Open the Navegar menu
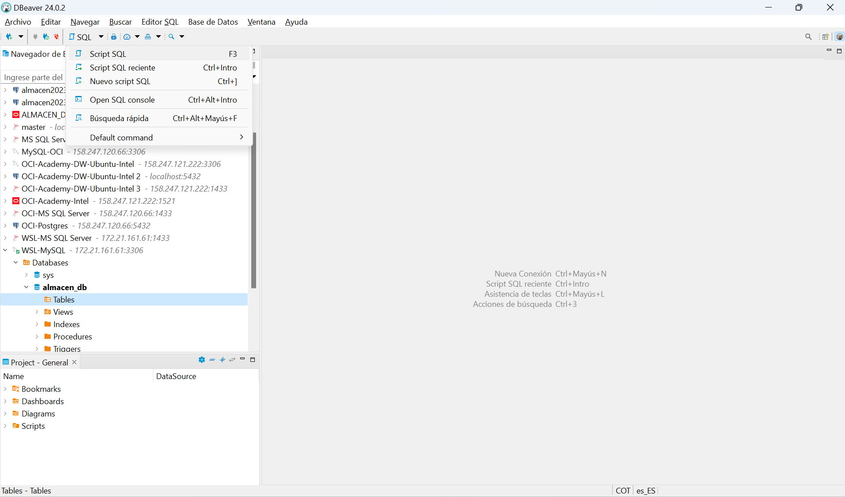845x497 pixels. (x=85, y=22)
